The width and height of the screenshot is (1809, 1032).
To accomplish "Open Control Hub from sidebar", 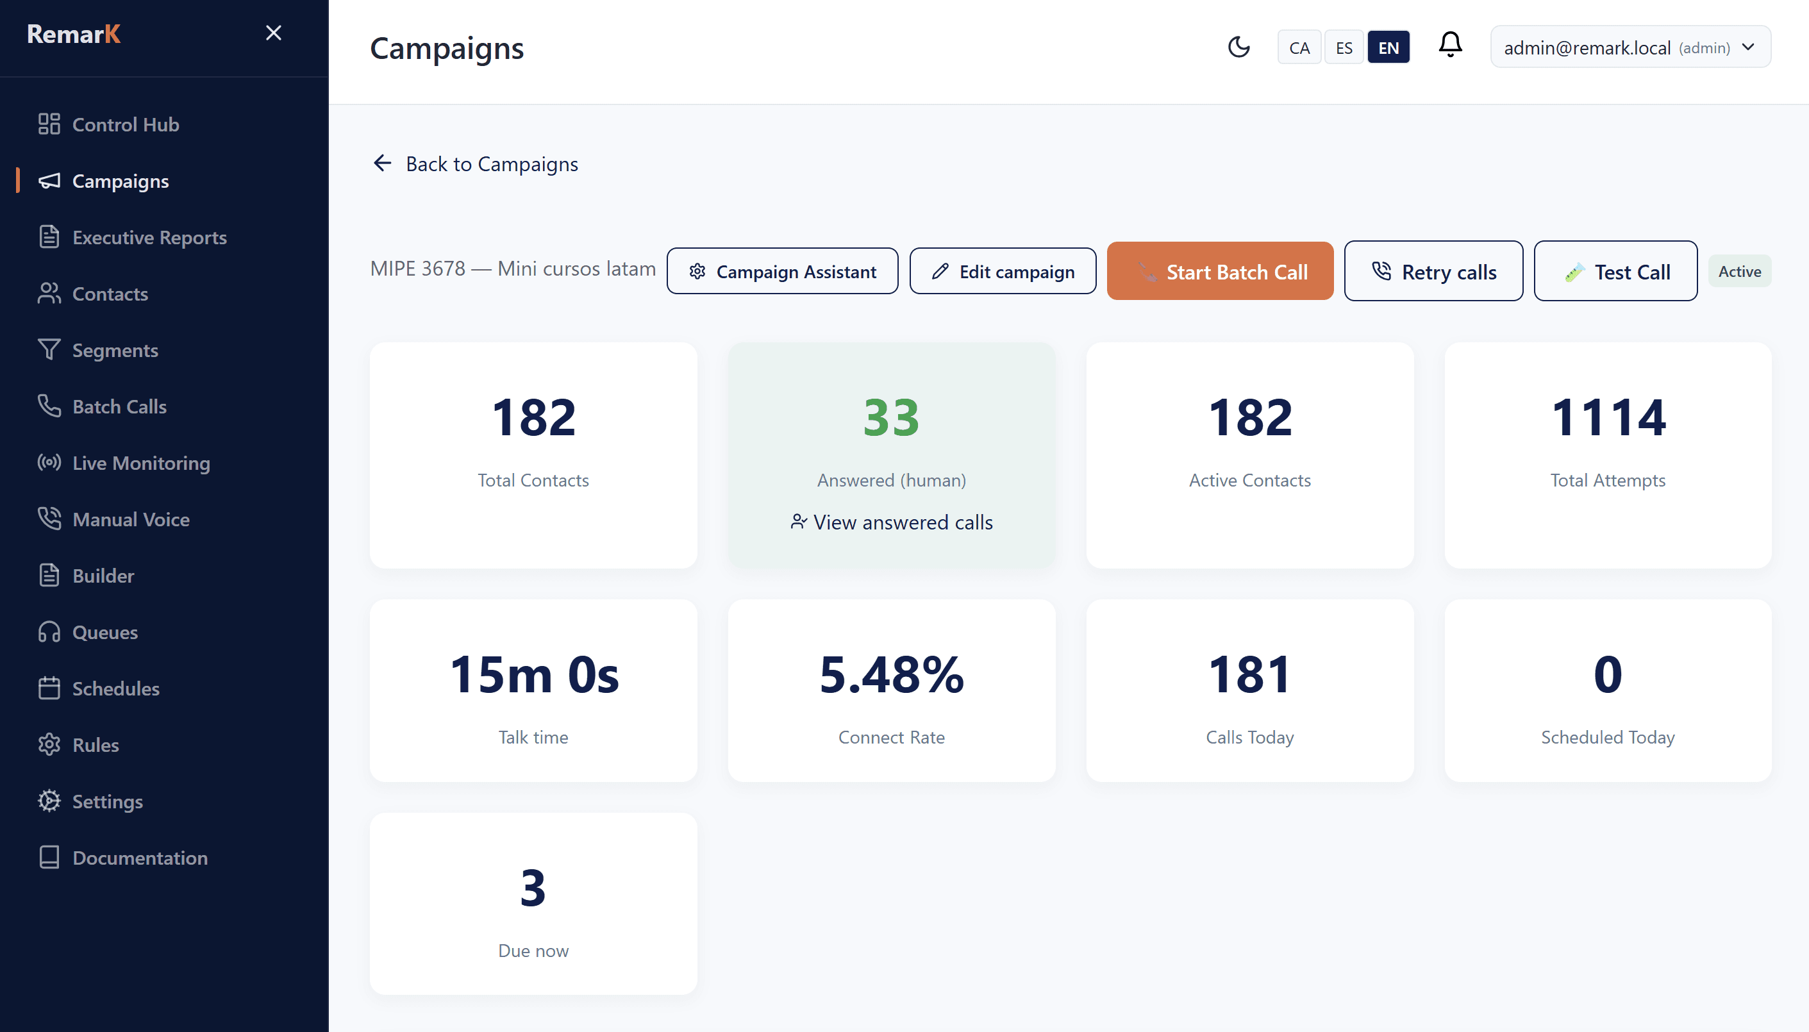I will click(x=125, y=124).
